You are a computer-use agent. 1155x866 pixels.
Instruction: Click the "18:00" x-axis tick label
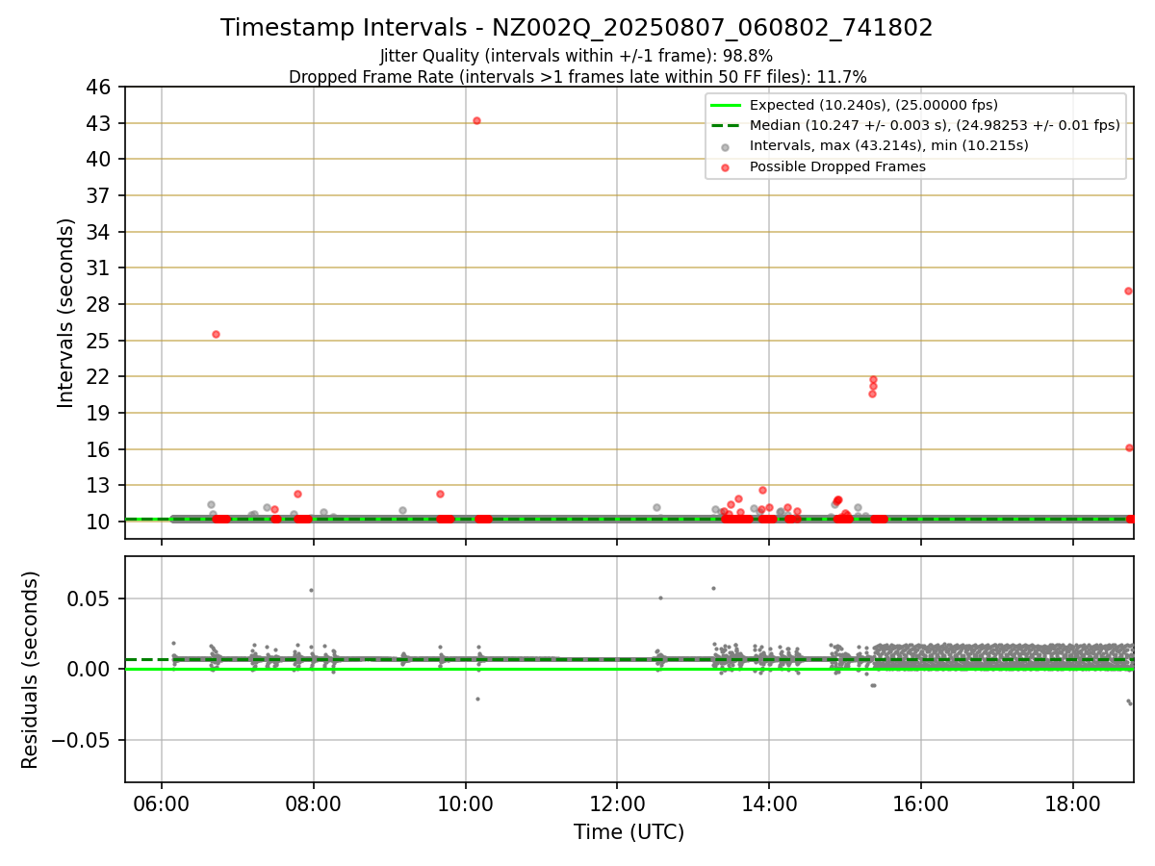[1073, 804]
